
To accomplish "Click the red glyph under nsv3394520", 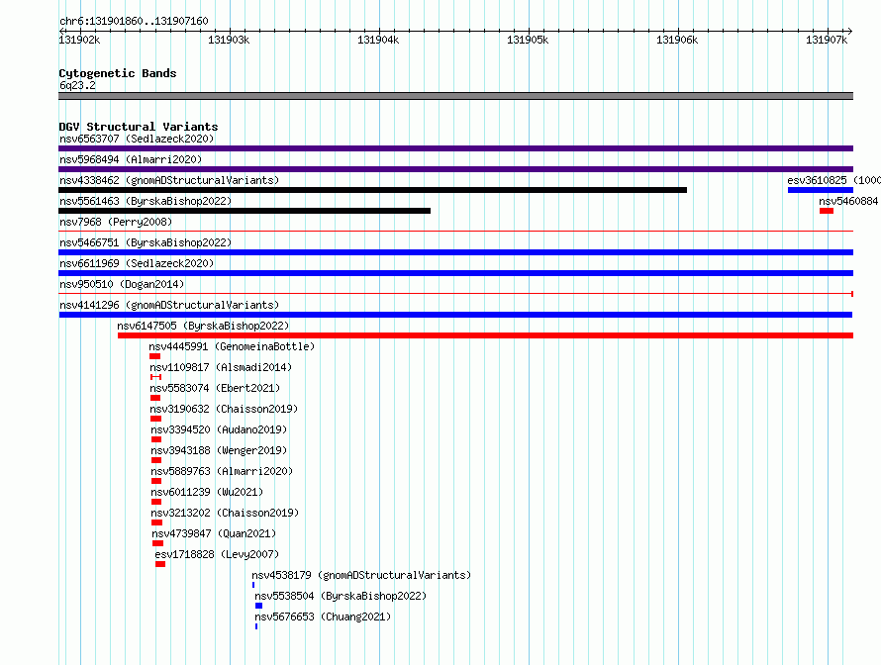I will pyautogui.click(x=156, y=439).
